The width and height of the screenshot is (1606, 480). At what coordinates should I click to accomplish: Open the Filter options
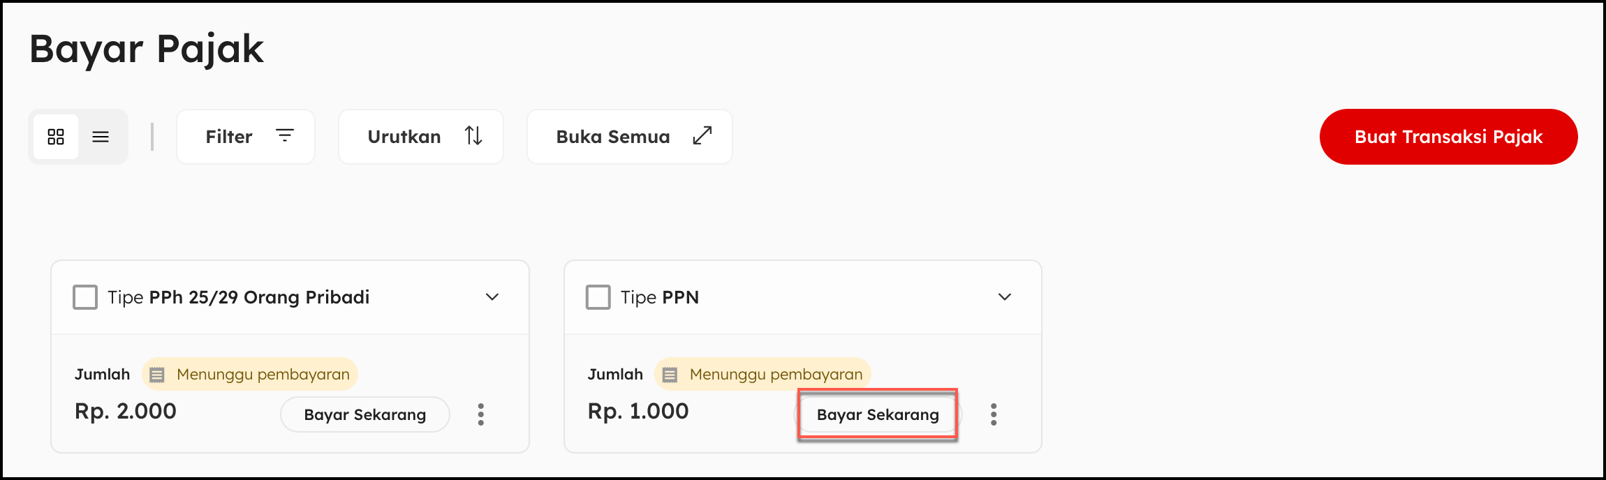coord(245,137)
